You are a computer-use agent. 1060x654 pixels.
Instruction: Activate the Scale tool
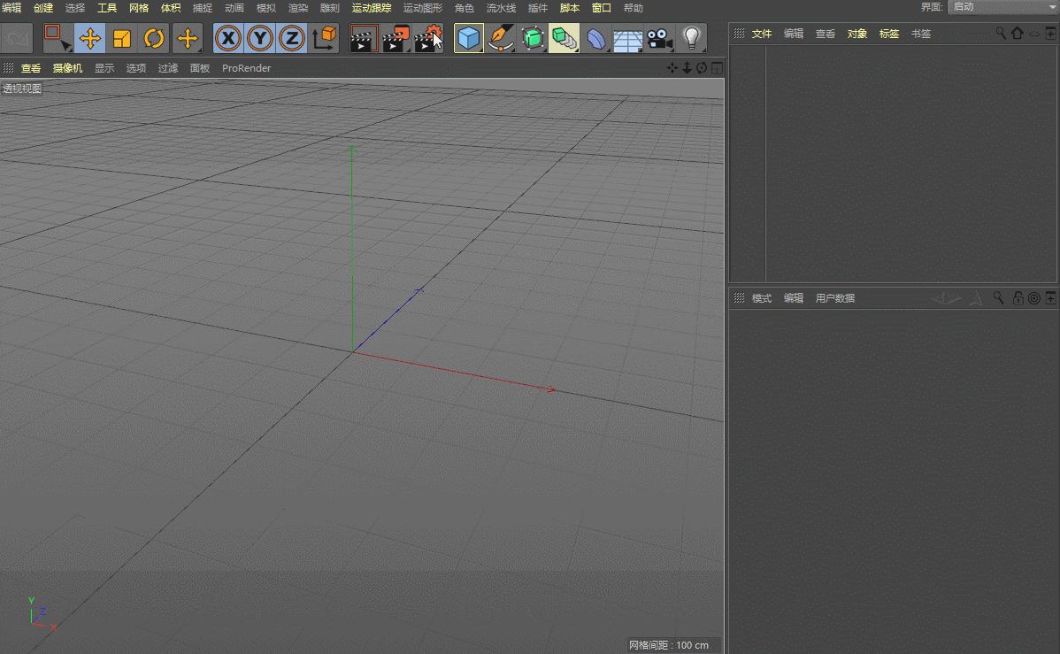pyautogui.click(x=122, y=39)
